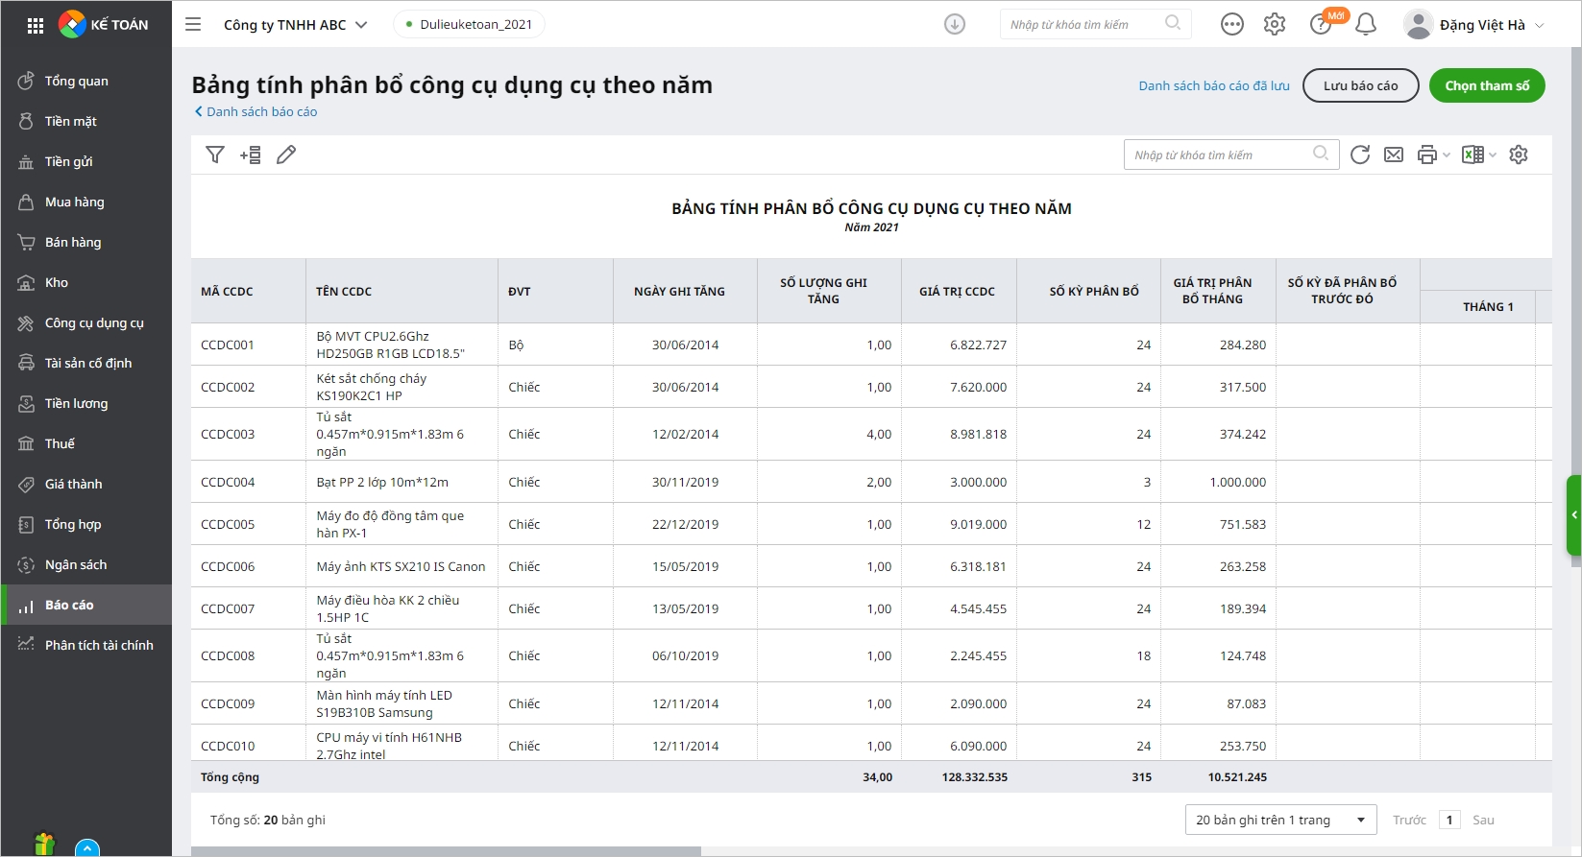
Task: Open report table settings gear
Action: click(1518, 155)
